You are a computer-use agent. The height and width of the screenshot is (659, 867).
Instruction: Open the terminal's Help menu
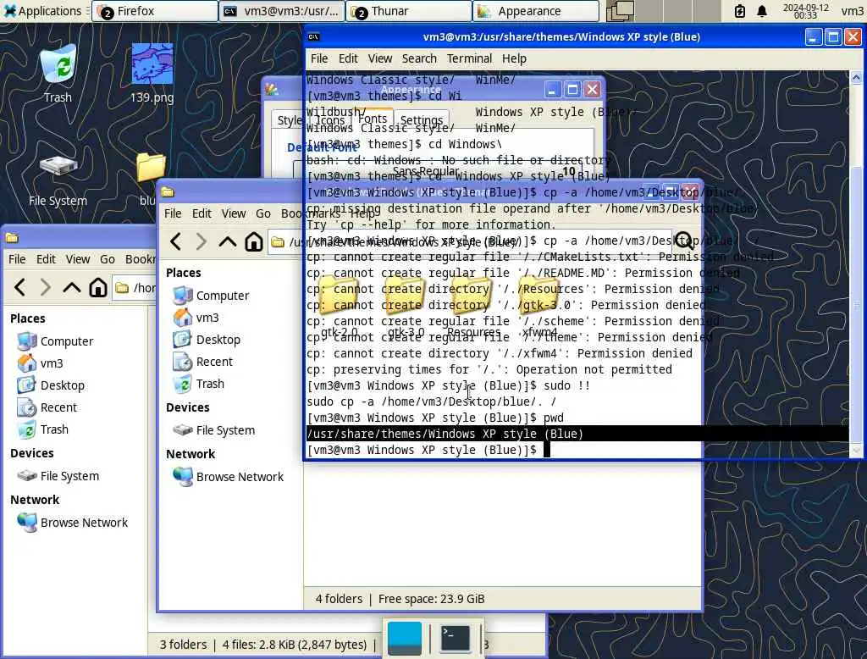click(514, 58)
